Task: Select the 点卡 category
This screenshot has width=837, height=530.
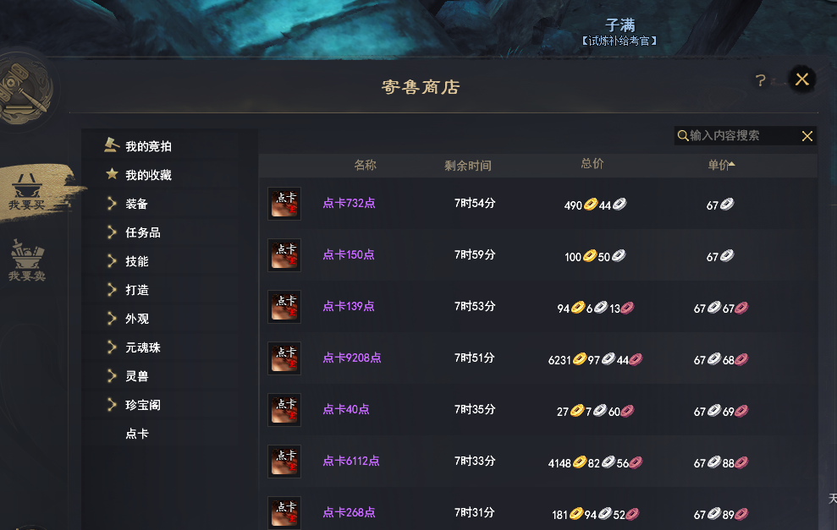Action: (x=137, y=434)
